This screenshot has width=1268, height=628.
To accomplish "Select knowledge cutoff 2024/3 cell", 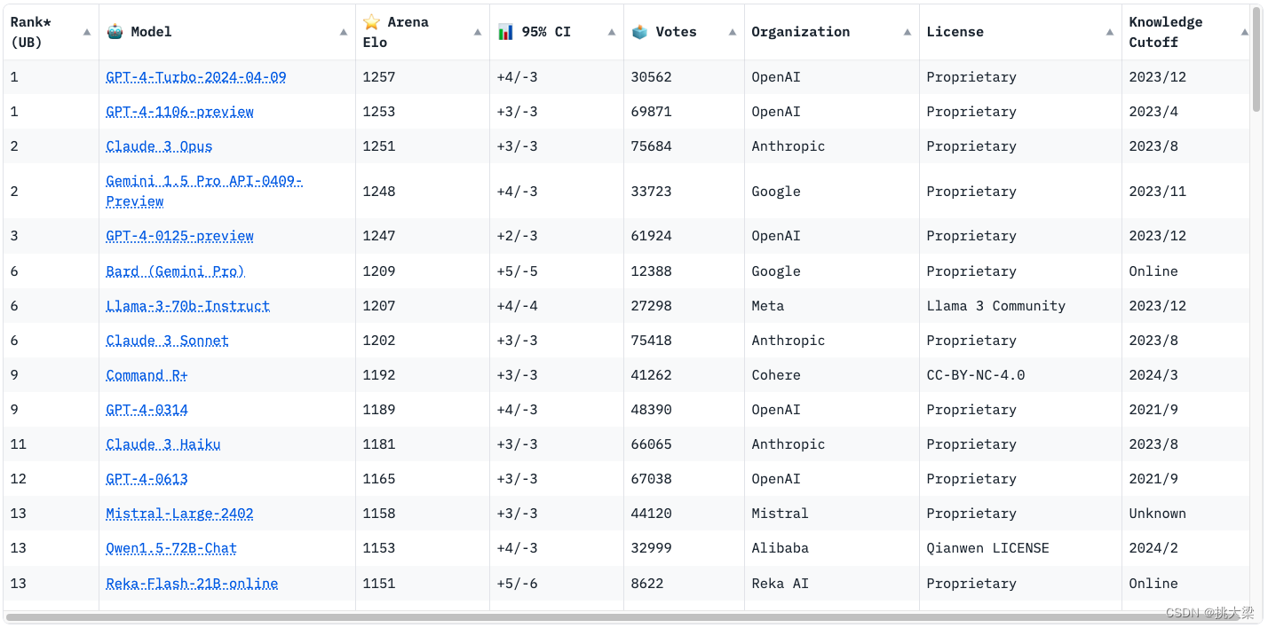I will [1186, 375].
